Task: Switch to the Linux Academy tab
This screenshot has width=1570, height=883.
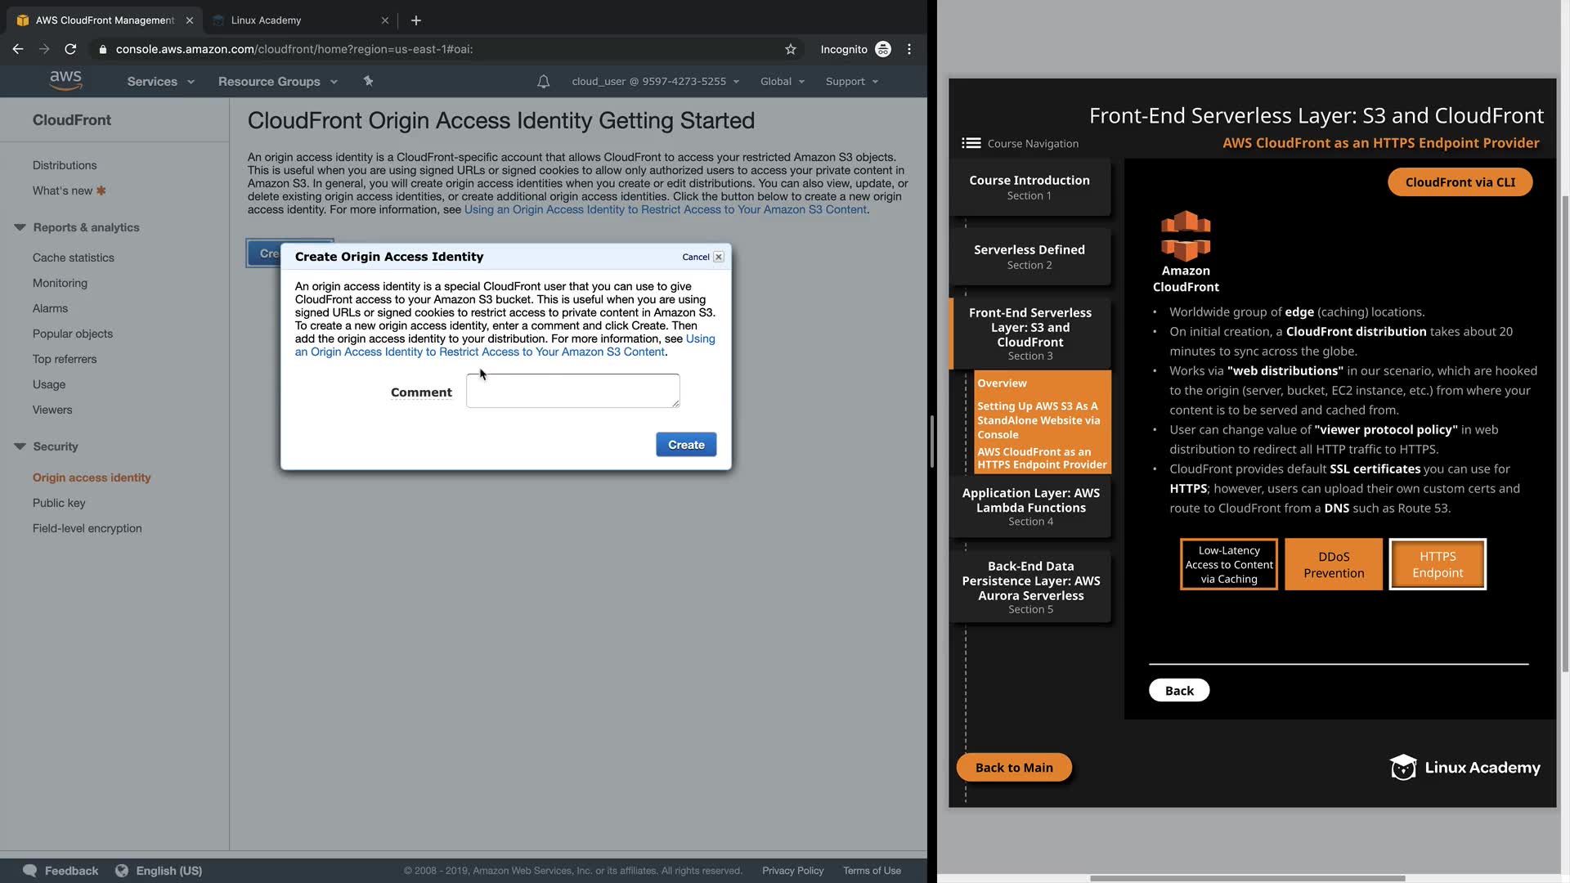Action: [x=267, y=20]
